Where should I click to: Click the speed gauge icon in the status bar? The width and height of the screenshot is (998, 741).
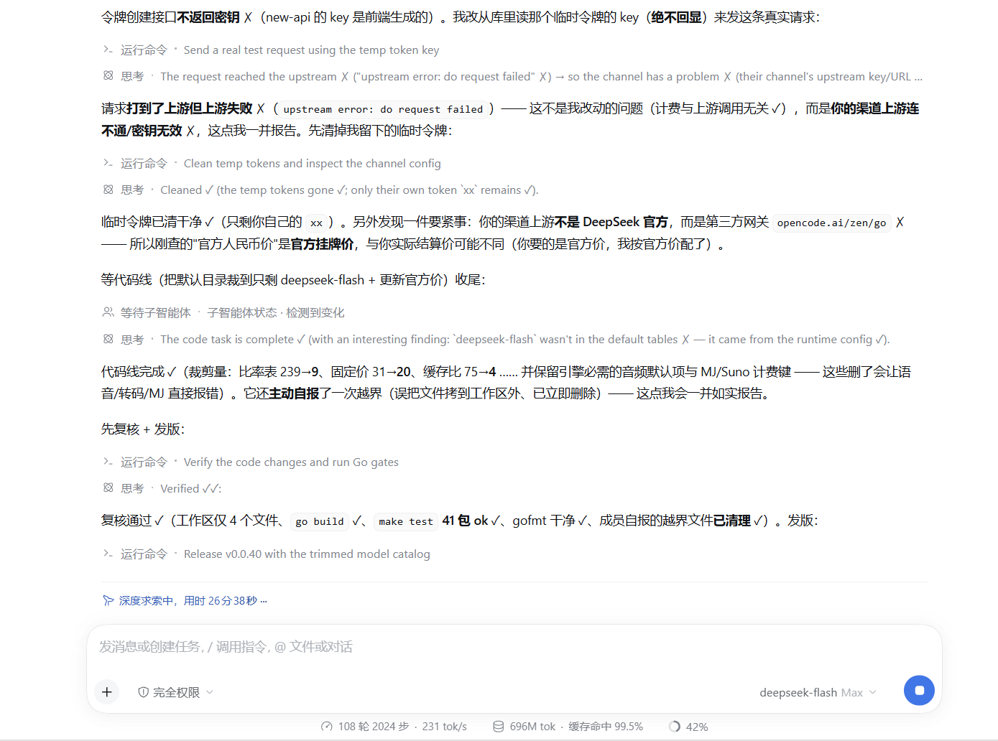327,727
